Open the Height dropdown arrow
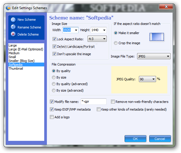 (104, 30)
